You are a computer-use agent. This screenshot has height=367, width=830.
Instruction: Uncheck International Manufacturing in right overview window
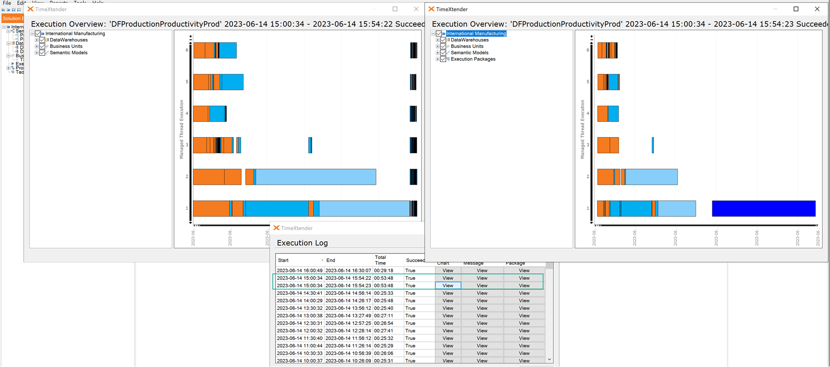point(439,33)
